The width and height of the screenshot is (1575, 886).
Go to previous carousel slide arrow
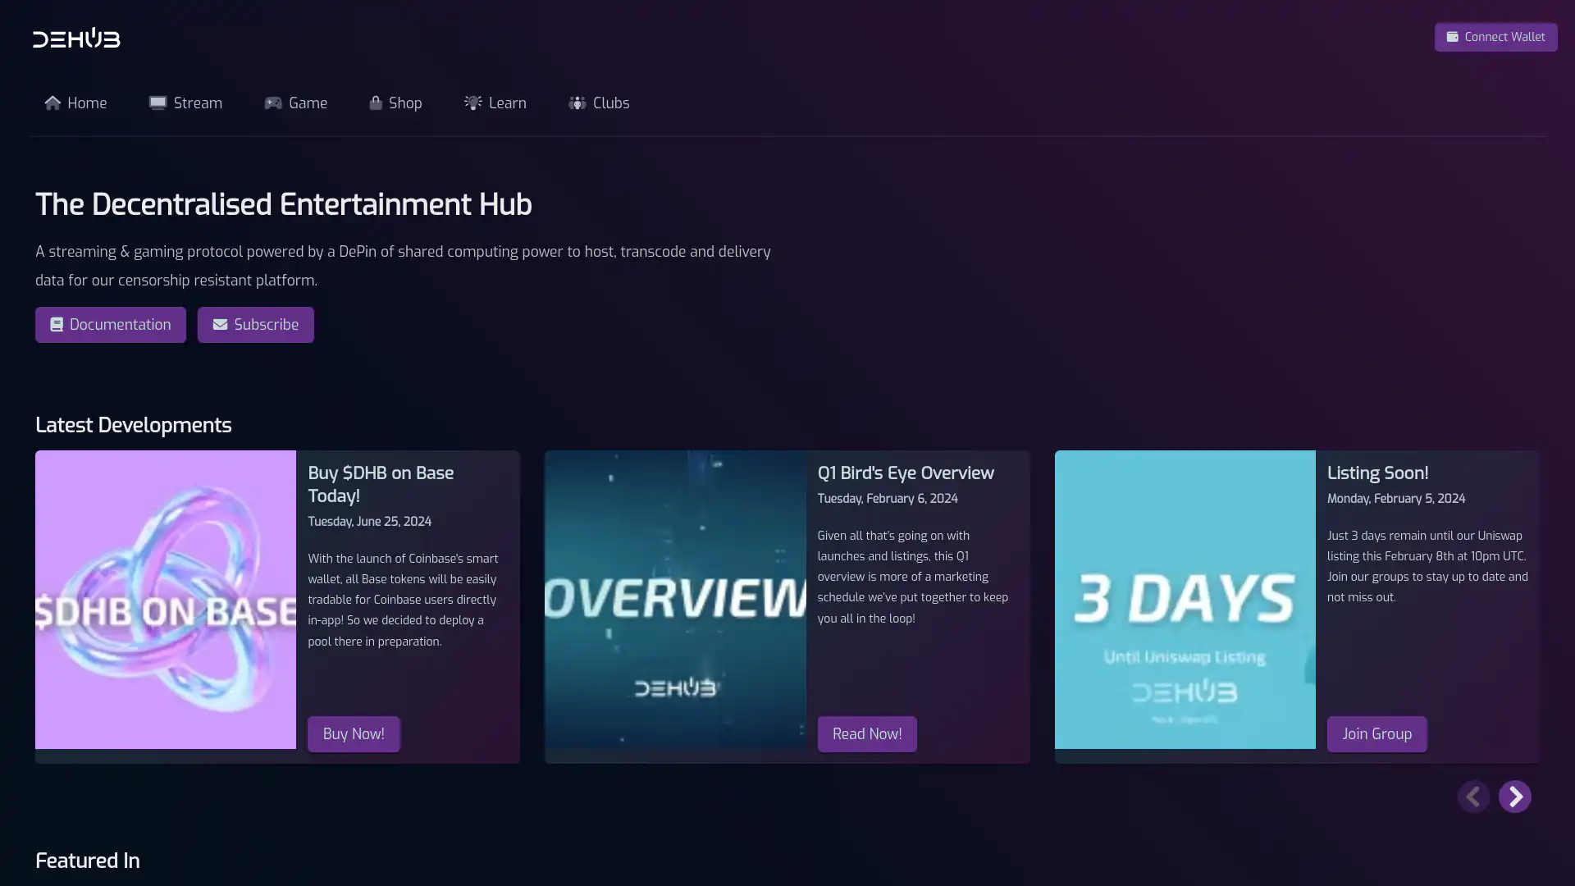[x=1473, y=797]
